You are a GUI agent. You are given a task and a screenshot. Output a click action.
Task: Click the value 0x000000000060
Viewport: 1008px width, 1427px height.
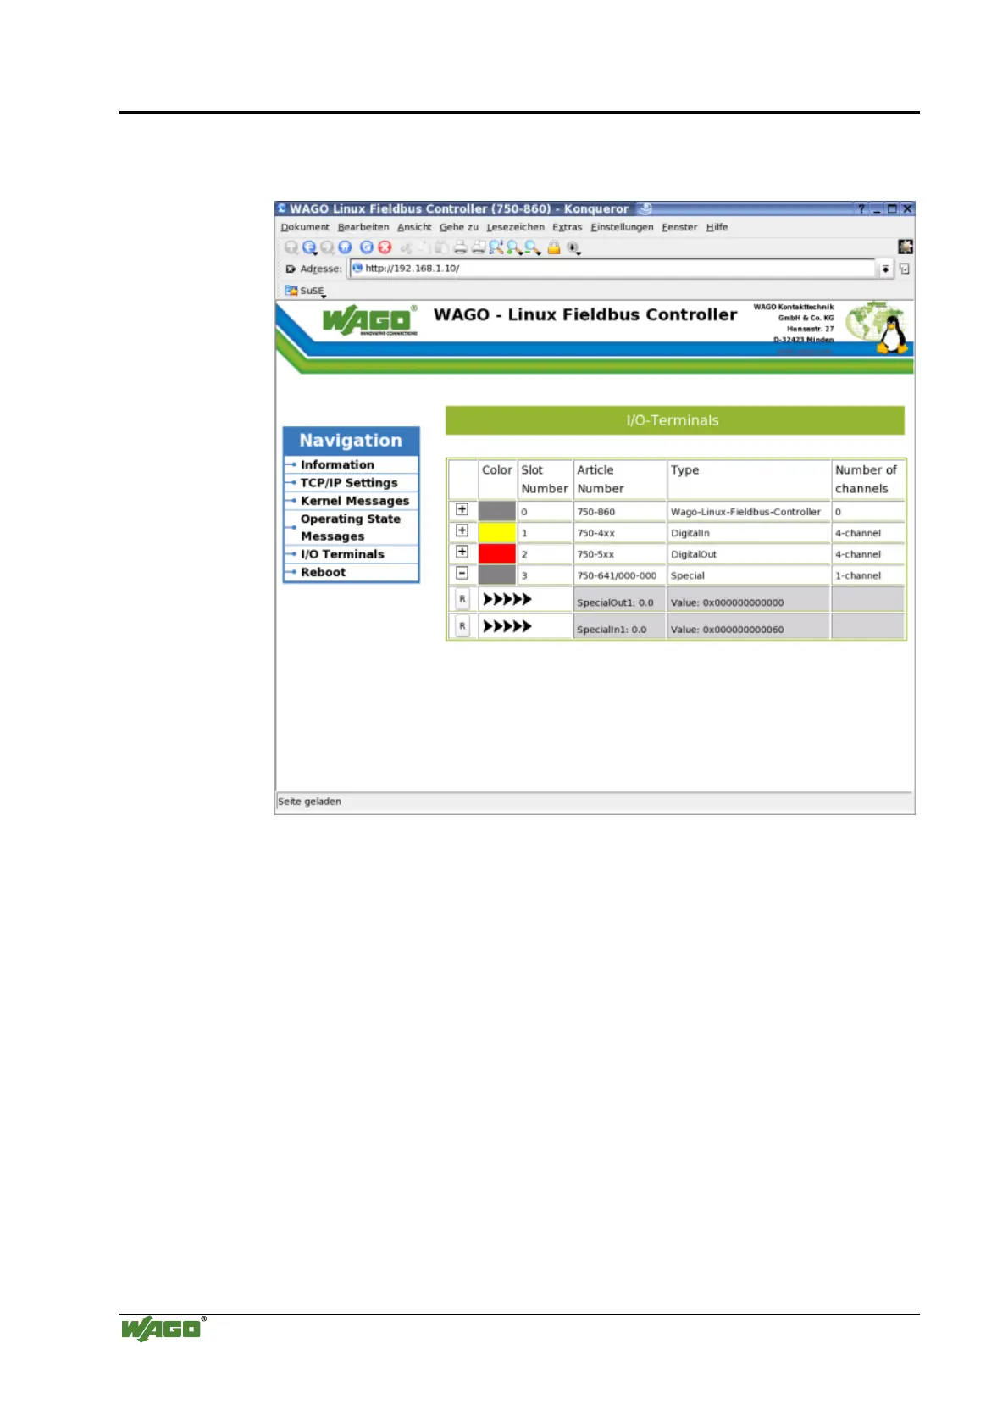tap(743, 630)
